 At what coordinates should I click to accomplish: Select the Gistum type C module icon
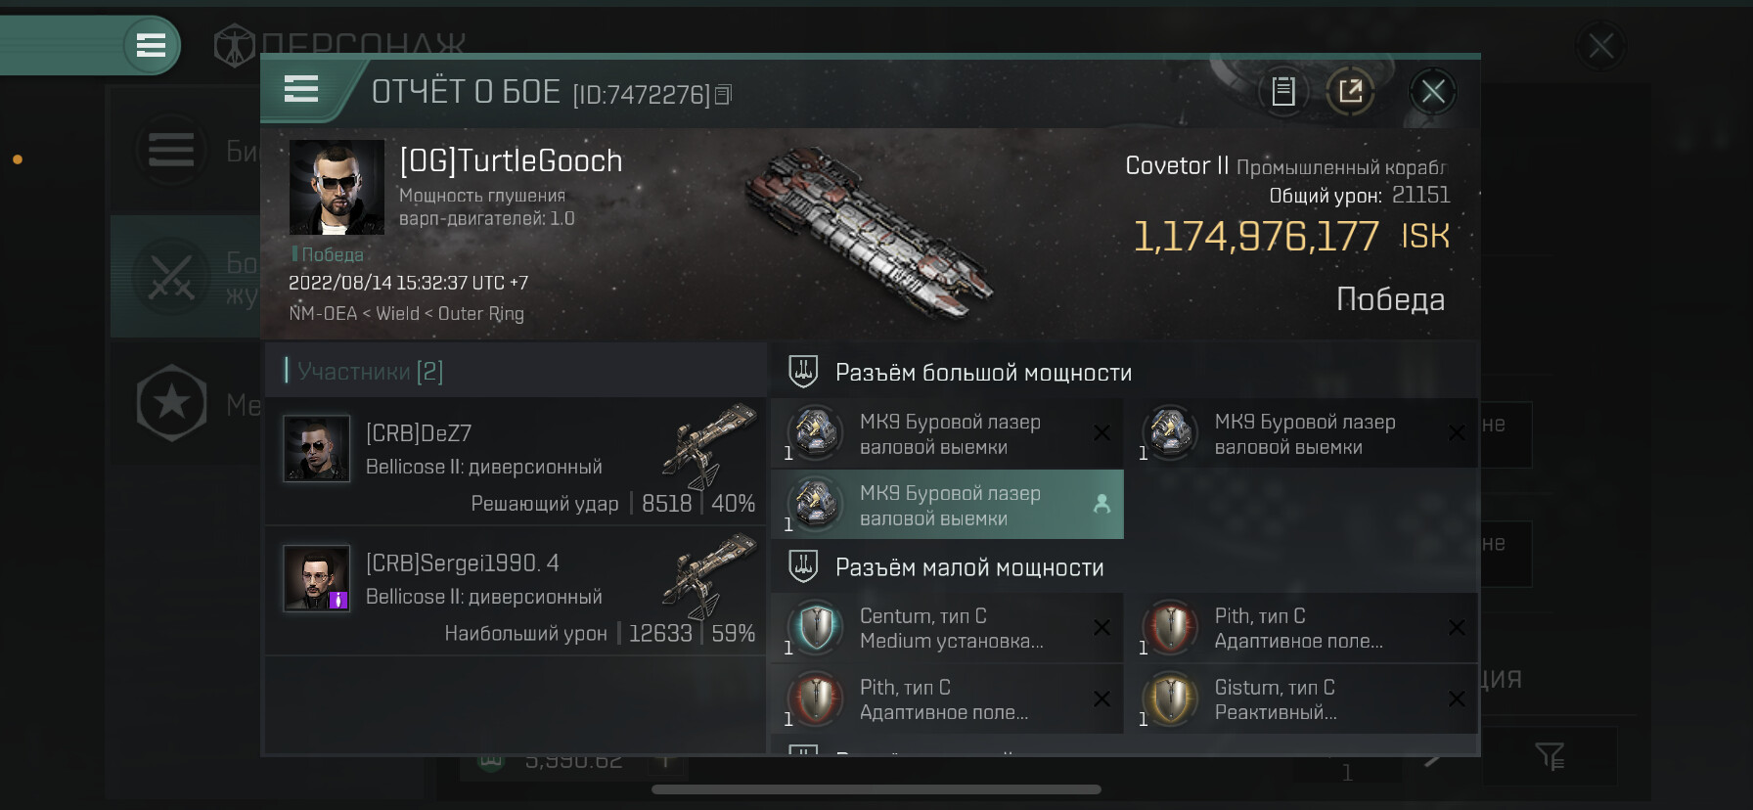(x=1170, y=699)
